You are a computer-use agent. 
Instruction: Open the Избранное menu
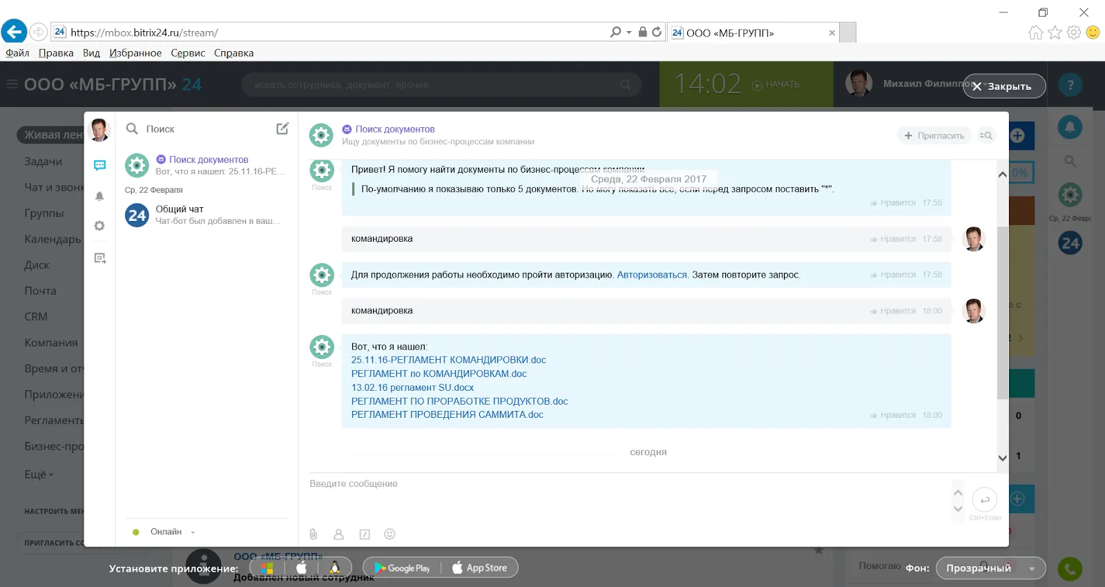(135, 53)
